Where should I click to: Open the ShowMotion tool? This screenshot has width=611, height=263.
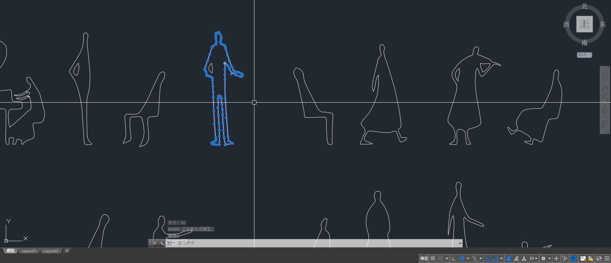pos(605,124)
